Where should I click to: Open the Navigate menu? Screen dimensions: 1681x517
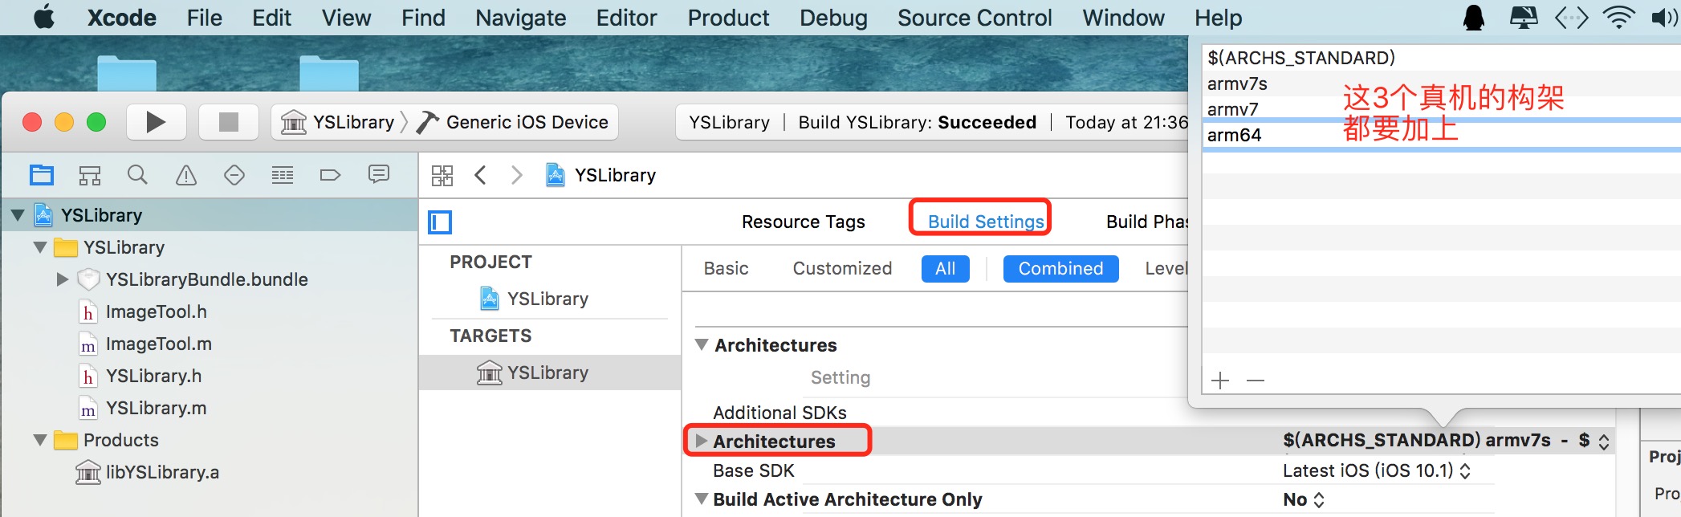click(520, 18)
